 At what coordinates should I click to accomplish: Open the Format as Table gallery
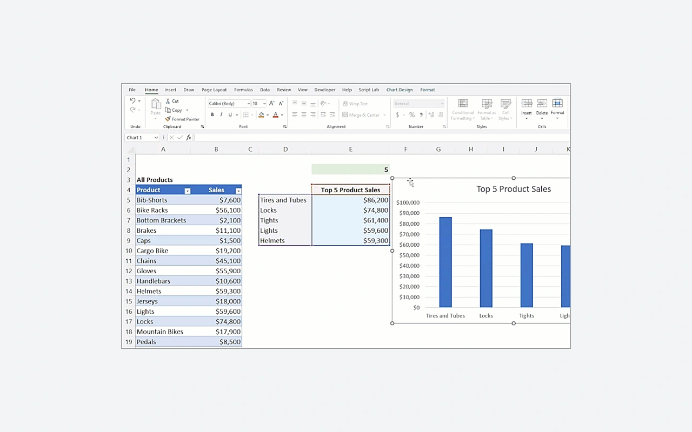pos(487,110)
